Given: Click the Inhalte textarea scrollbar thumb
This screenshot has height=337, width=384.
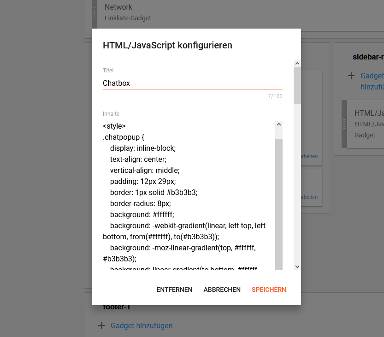Looking at the screenshot, I should coord(279,203).
